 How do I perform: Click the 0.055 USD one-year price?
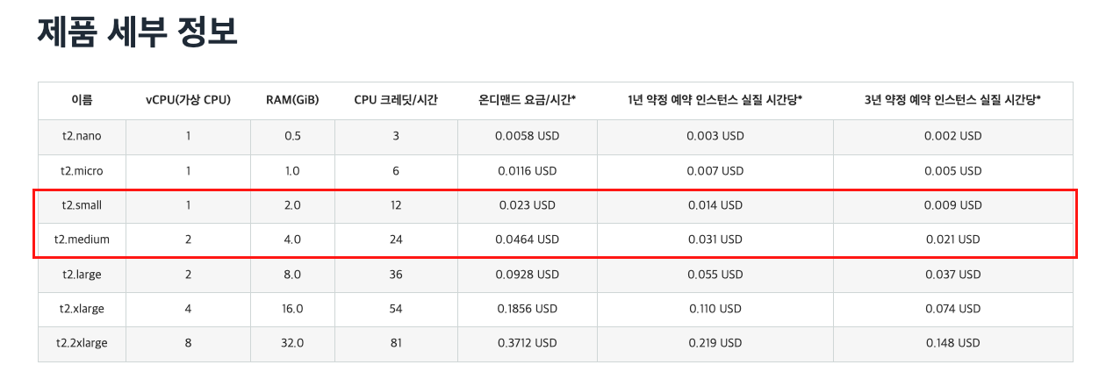(715, 275)
